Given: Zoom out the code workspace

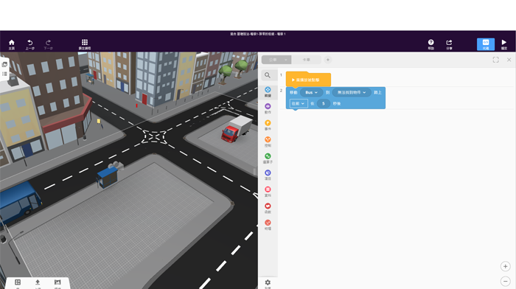Looking at the screenshot, I should 505,281.
